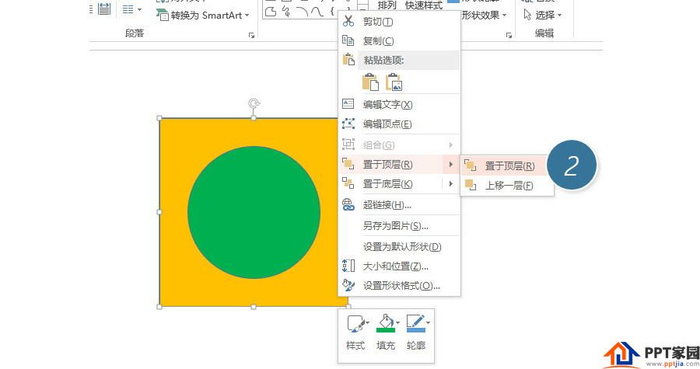
Task: Click the line spacing icon in paragraph group
Action: click(104, 9)
